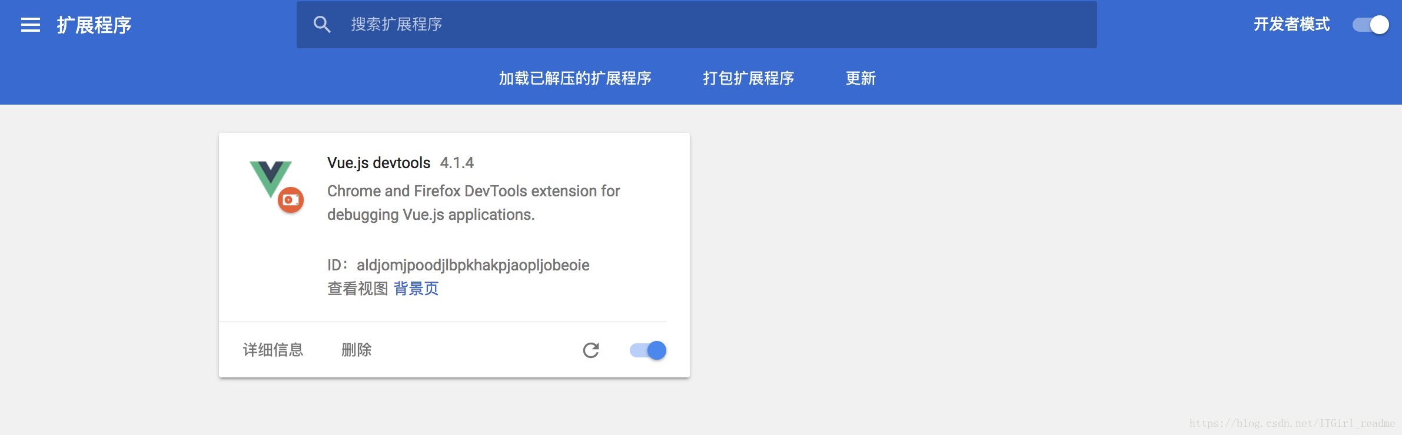The width and height of the screenshot is (1402, 435).
Task: Disable the Vue.js devtools extension toggle
Action: tap(648, 350)
